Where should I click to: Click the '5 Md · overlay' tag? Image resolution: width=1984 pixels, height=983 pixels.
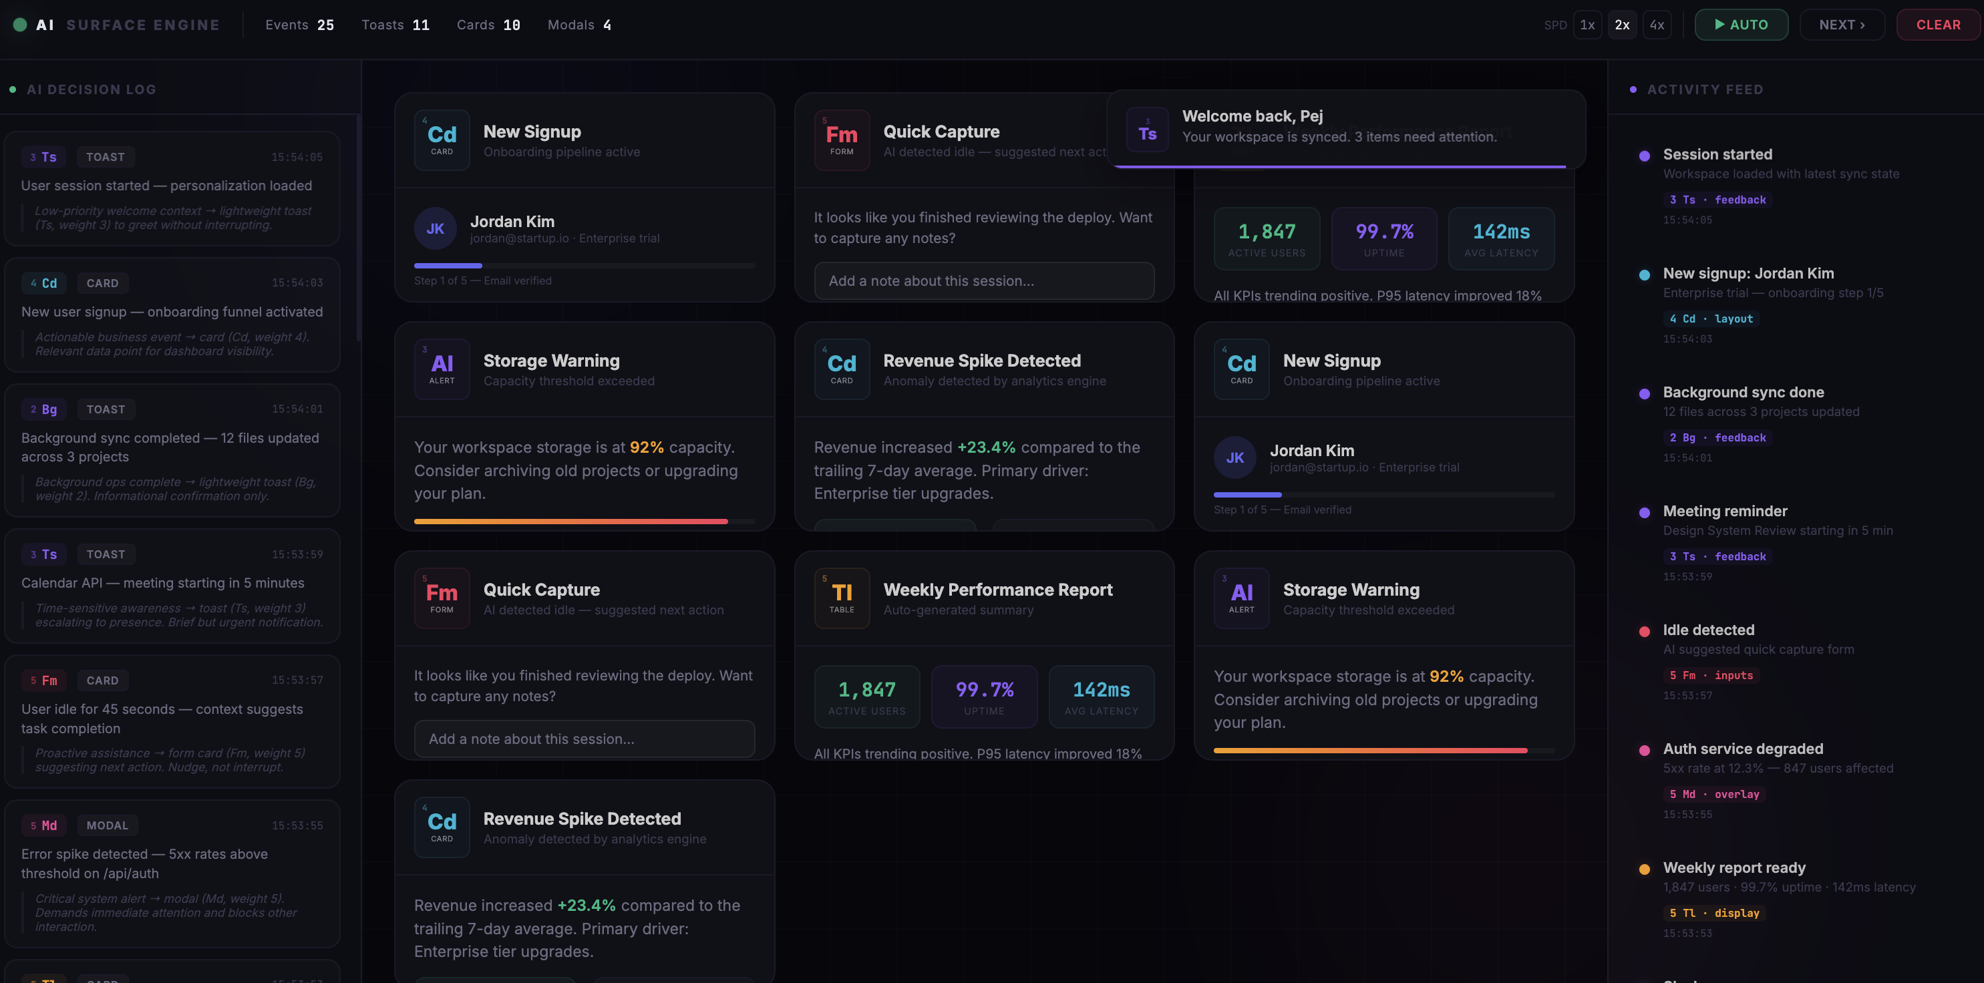1714,793
